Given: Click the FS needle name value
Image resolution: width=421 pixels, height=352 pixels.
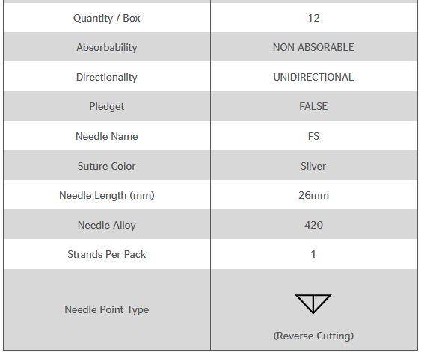Looking at the screenshot, I should click(313, 136).
